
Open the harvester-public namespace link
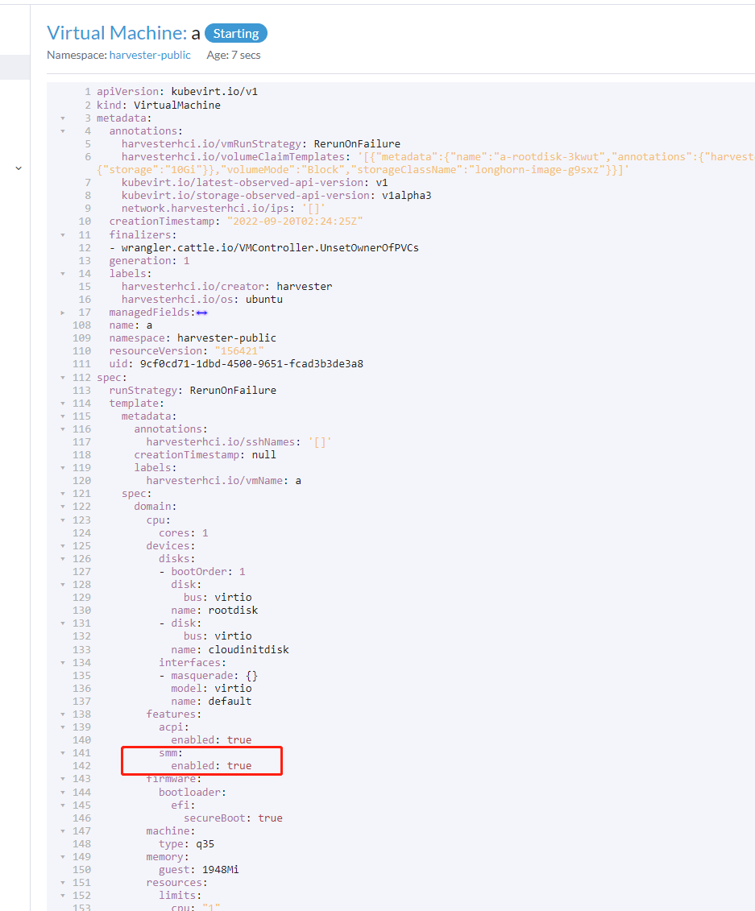[150, 55]
